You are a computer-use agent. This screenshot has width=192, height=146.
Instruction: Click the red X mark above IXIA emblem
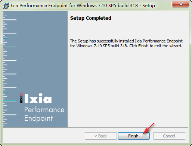[x=21, y=95]
